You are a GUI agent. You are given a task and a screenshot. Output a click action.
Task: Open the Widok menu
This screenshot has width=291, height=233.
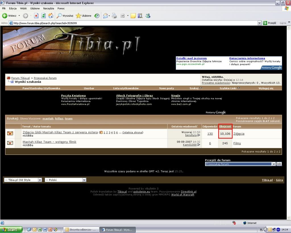point(23,8)
